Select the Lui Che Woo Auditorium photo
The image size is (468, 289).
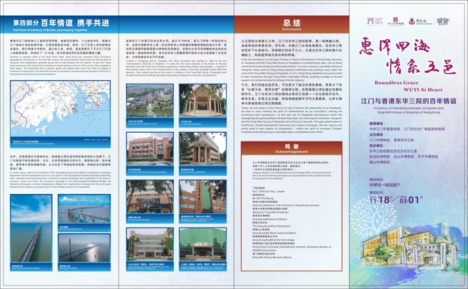point(201,102)
